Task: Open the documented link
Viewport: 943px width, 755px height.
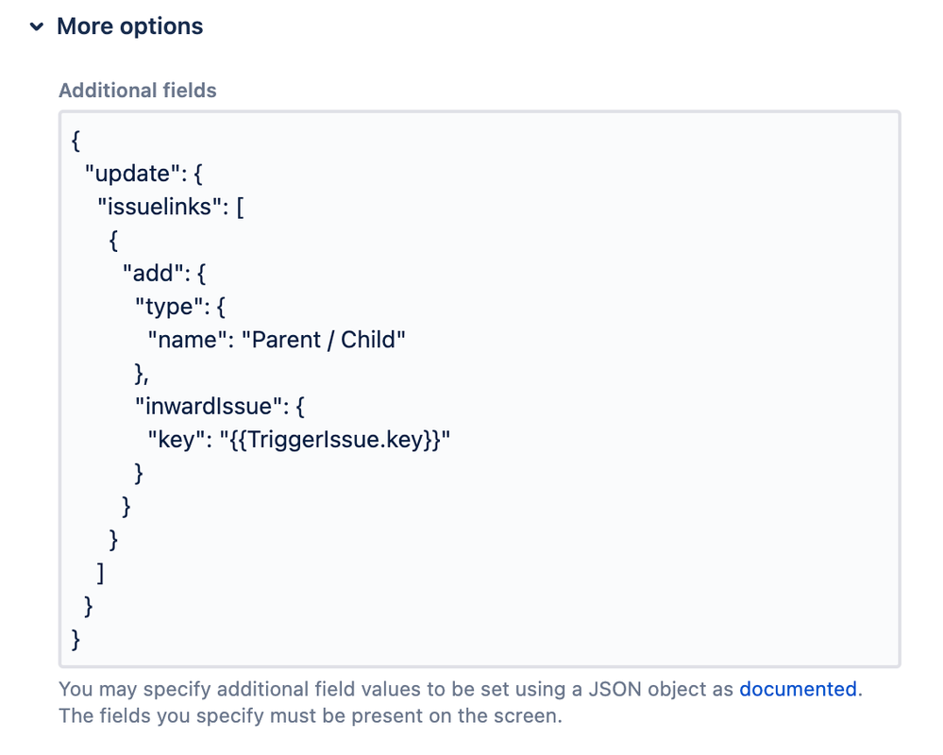Action: 798,689
